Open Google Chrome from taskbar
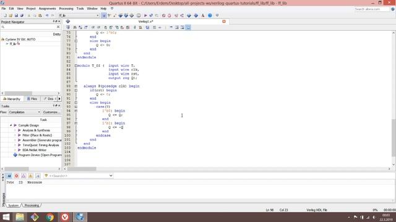Viewport: 396px width, 222px height. 49,217
